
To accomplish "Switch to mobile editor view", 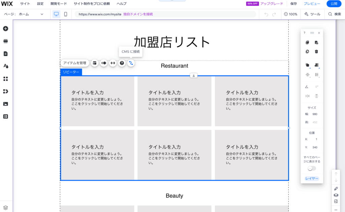I will click(x=66, y=14).
